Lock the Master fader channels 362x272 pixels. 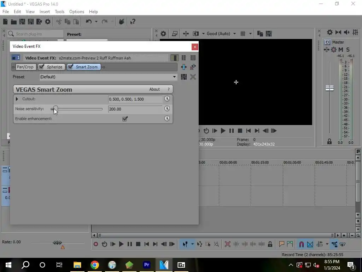click(x=329, y=142)
